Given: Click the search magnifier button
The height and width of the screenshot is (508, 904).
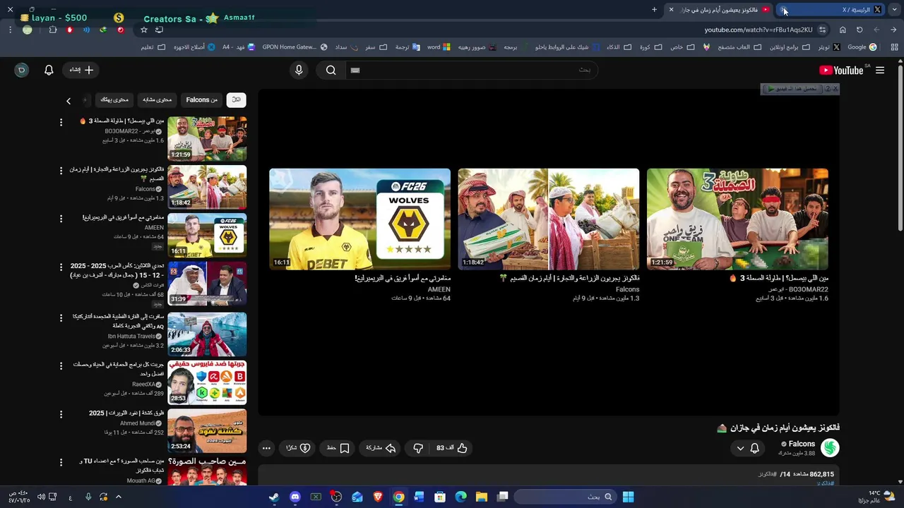Looking at the screenshot, I should coord(331,70).
